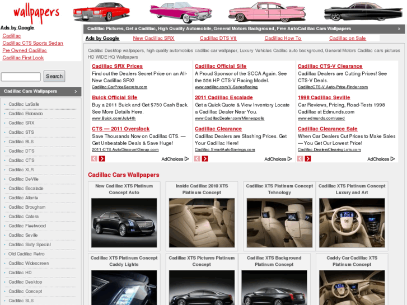Open XTS Platinum Concept Tehnology thumbnail
This screenshot has width=407, height=305.
point(279,223)
